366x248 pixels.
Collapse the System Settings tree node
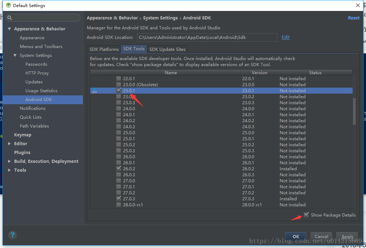(15, 55)
